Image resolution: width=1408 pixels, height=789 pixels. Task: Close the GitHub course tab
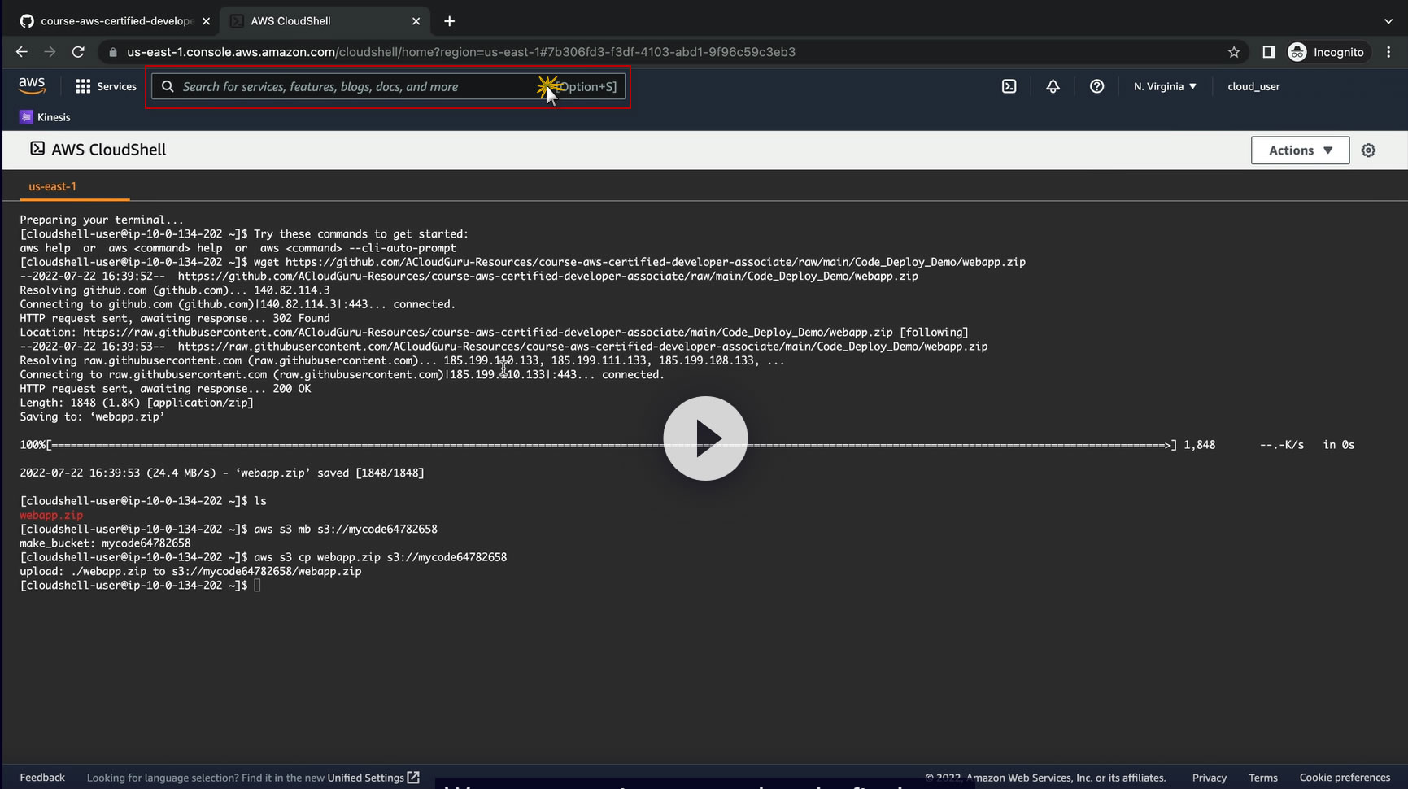[206, 21]
